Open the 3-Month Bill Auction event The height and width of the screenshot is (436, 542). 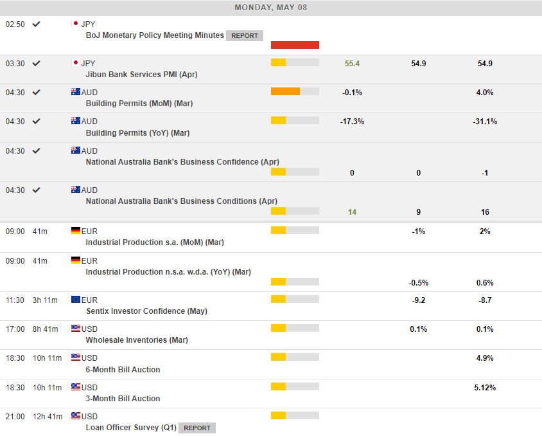pos(123,399)
